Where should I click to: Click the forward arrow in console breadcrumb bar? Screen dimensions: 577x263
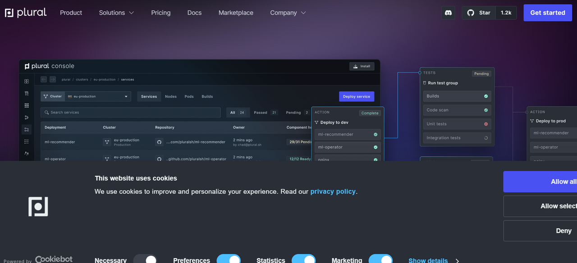pos(53,79)
